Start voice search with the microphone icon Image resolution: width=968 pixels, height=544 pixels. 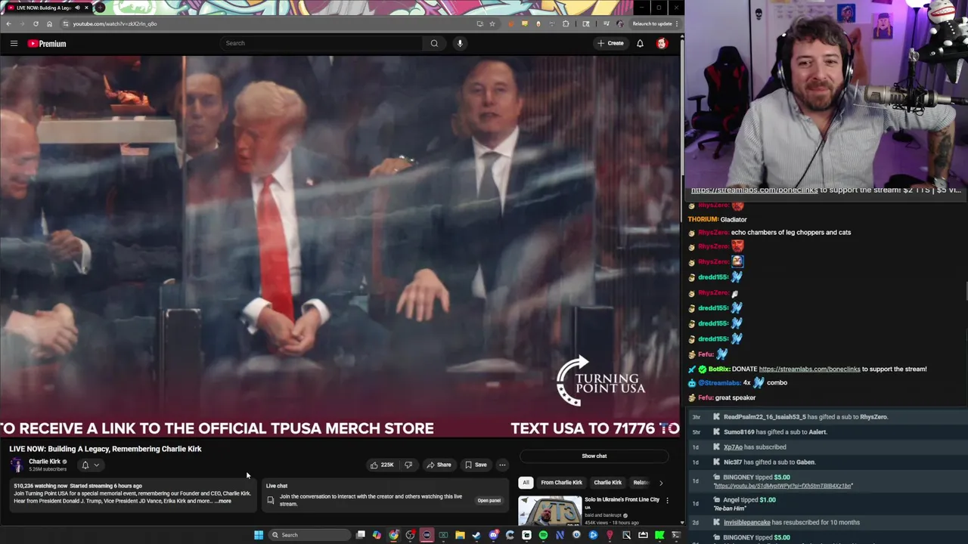tap(460, 43)
